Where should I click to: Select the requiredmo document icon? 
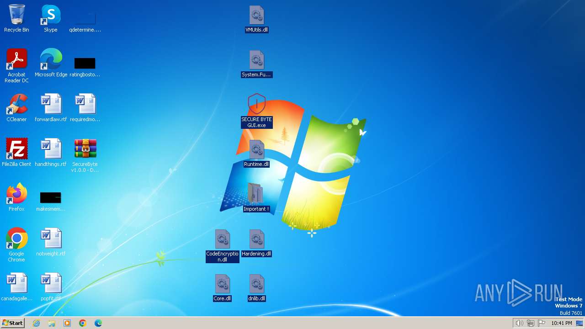click(85, 108)
